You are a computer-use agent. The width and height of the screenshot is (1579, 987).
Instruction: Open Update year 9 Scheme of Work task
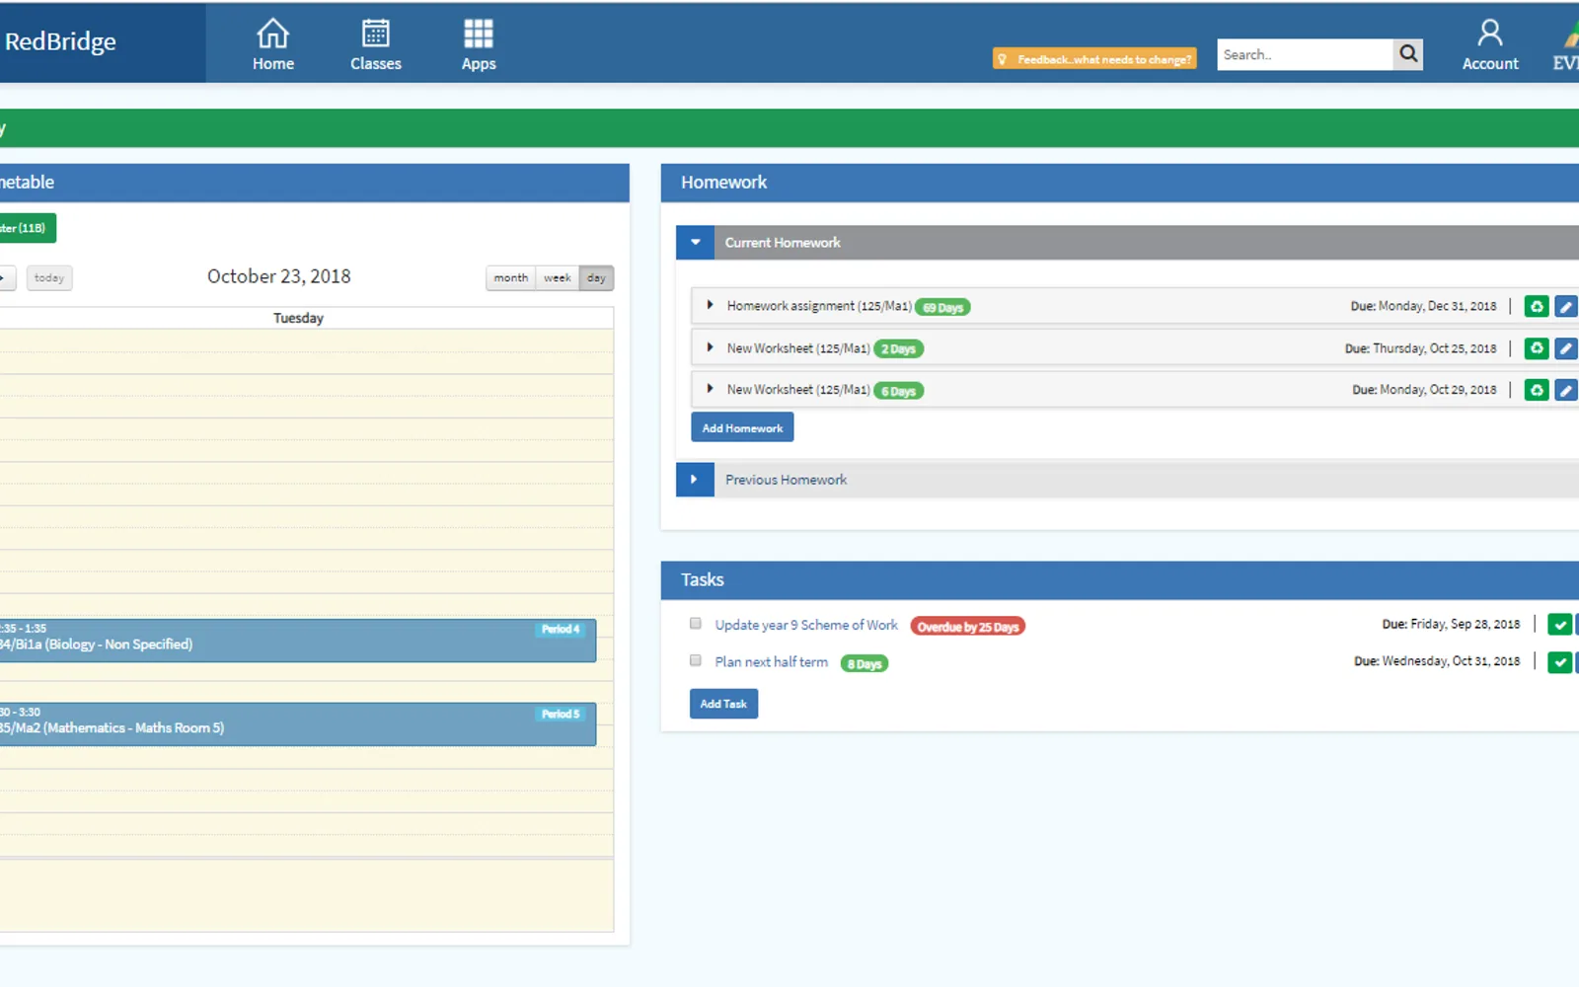[806, 626]
